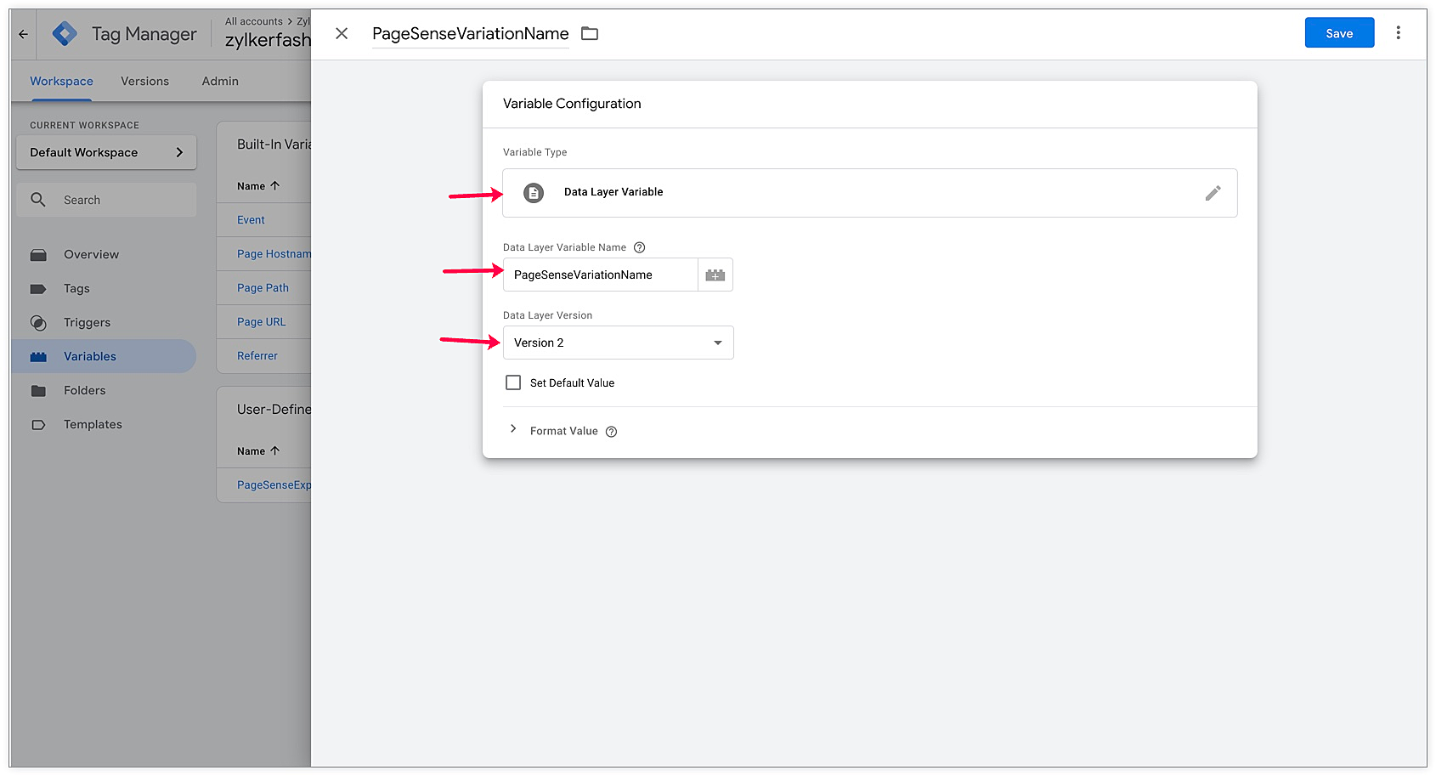1436x776 pixels.
Task: Open the Page Path built-in variable link
Action: [263, 288]
